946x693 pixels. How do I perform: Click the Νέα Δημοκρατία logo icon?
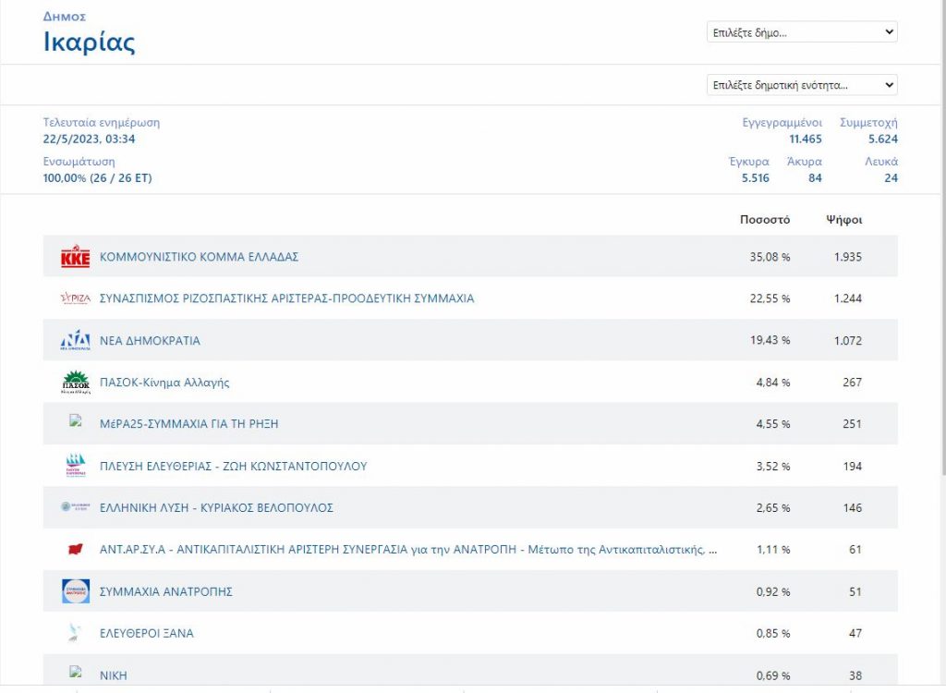tap(75, 341)
